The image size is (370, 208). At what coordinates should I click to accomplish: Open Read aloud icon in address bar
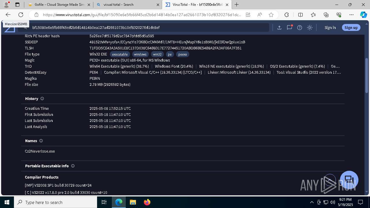[x=260, y=15]
